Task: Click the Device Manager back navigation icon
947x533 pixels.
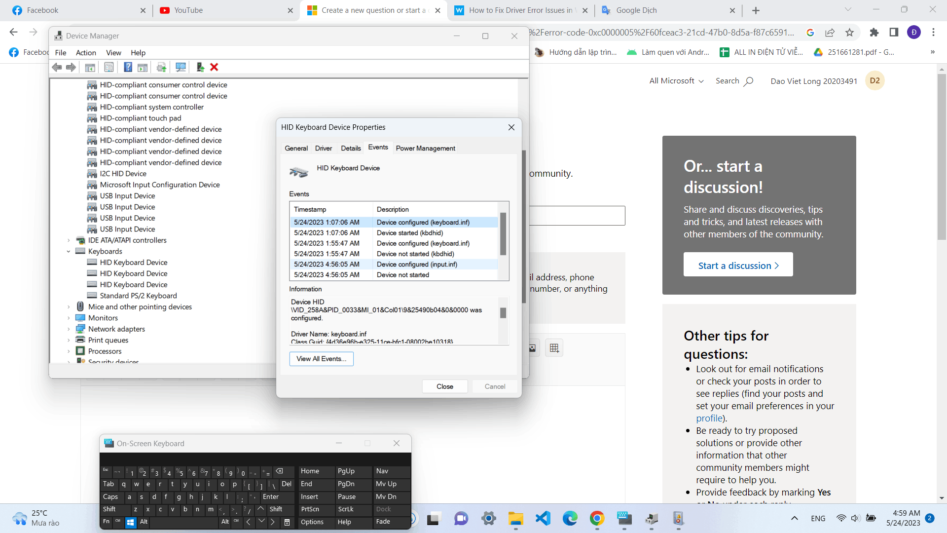Action: click(57, 67)
